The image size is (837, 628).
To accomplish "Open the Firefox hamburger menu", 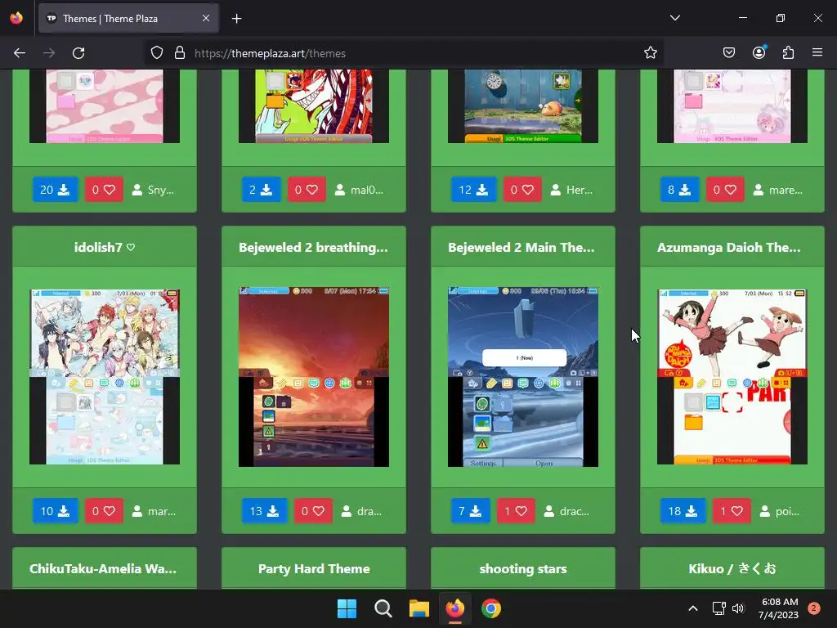I will click(817, 53).
